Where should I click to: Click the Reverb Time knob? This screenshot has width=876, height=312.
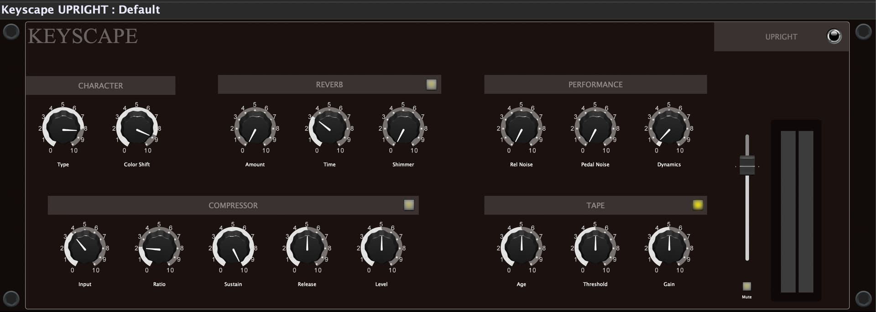pyautogui.click(x=329, y=128)
